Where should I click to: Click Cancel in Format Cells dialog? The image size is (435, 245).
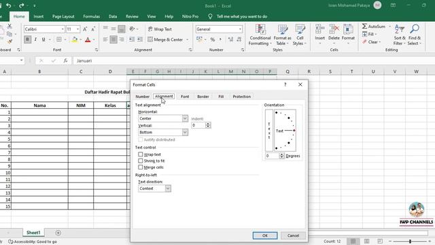(x=293, y=235)
